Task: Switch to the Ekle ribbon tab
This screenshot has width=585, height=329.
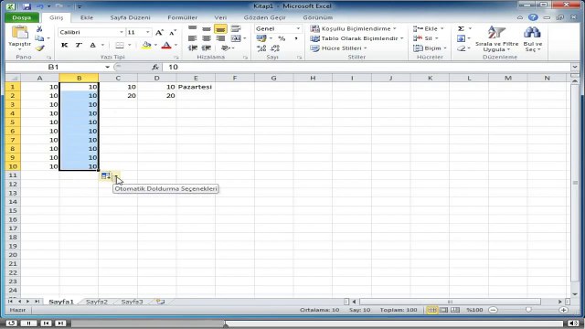Action: pos(87,17)
